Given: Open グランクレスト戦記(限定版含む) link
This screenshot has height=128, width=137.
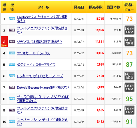Looking at the screenshot, I should (40, 42).
